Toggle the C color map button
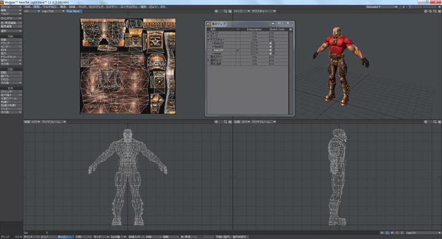The width and height of the screenshot is (442, 239). (x=397, y=233)
